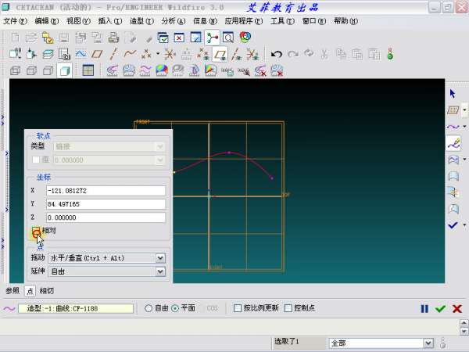Click the surface creation icon in right toolbar
Viewport: 469px width, 352px height.
coord(453,160)
